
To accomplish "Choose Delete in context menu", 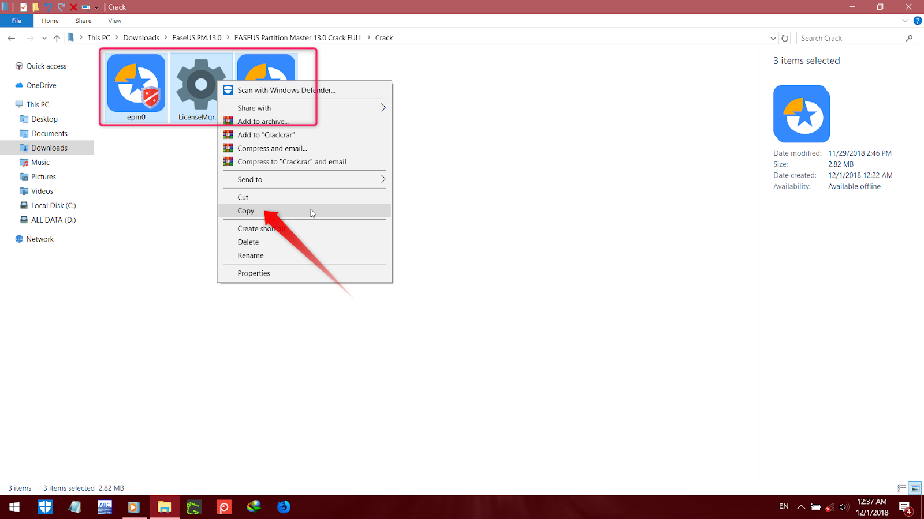I will [305, 242].
